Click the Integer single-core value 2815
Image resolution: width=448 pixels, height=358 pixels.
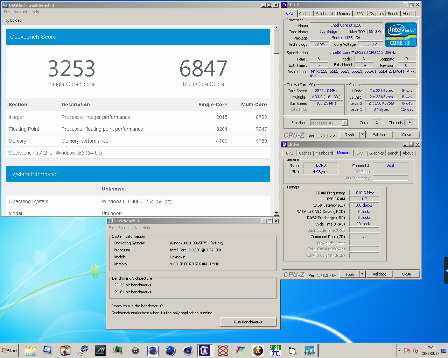click(x=222, y=117)
